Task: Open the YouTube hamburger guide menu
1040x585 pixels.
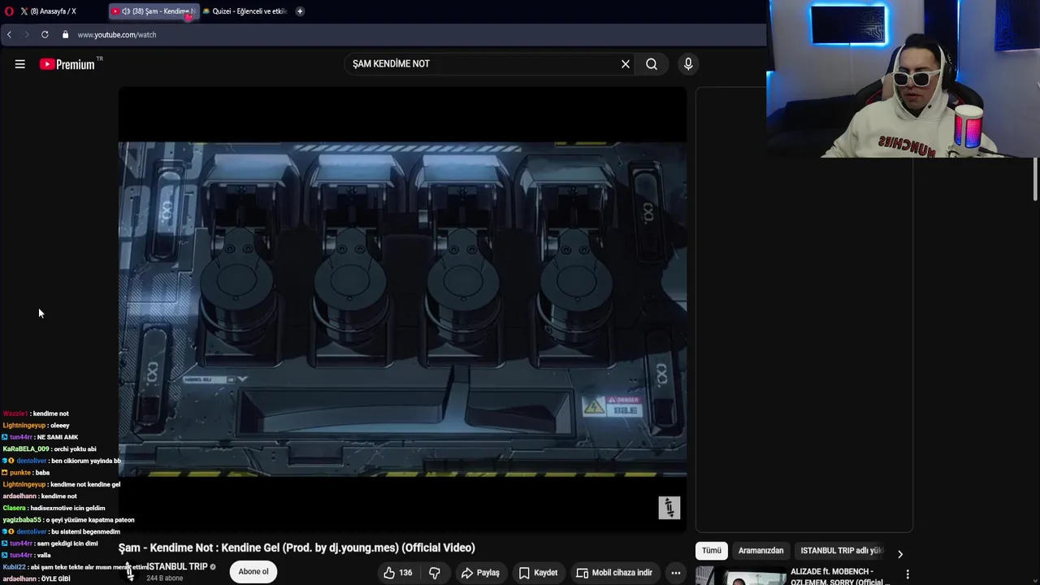Action: point(20,64)
